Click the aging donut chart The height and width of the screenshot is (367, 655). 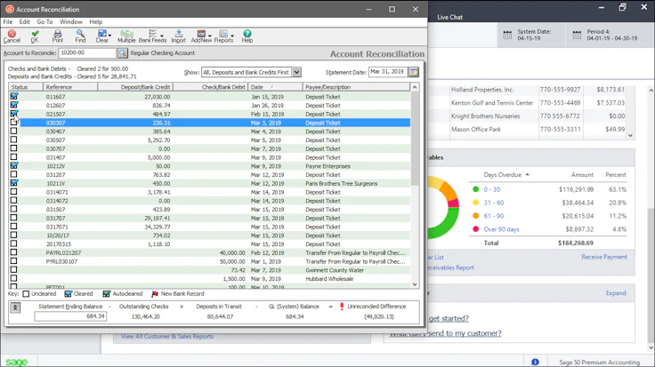coord(443,208)
